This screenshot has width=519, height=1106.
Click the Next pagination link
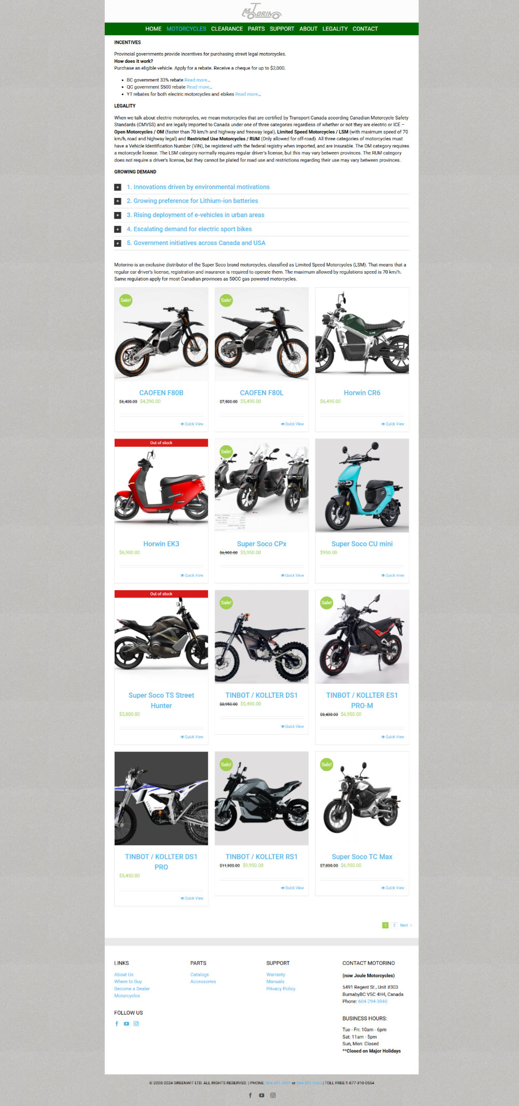406,925
